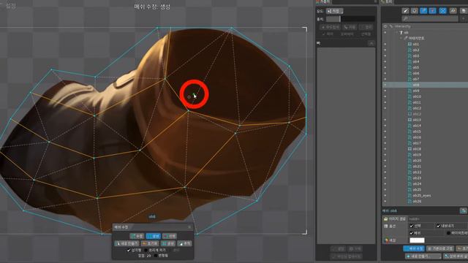The image size is (468, 263).
Task: Toggle the 변형됨 (Deformed) checkbox
Action: 156,256
